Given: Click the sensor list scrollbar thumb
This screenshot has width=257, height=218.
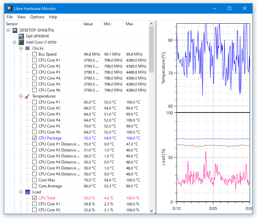Looking at the screenshot, I should click(152, 49).
